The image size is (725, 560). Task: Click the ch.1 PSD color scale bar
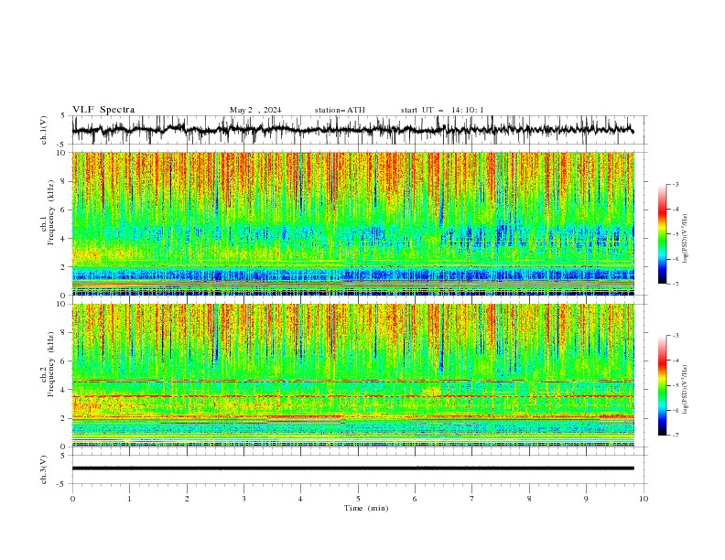point(662,234)
